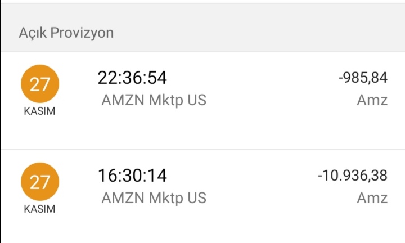Click the light strip above the Açık Provizyon header
This screenshot has height=243, width=405.
[202, 2]
